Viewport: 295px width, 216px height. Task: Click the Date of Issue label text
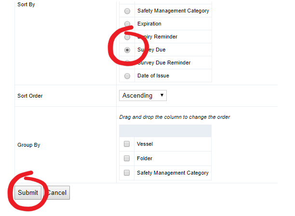[153, 76]
